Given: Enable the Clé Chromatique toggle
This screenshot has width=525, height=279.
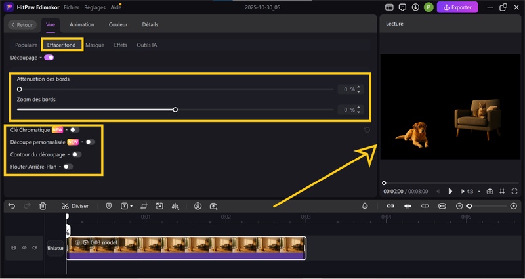Looking at the screenshot, I should [x=75, y=130].
